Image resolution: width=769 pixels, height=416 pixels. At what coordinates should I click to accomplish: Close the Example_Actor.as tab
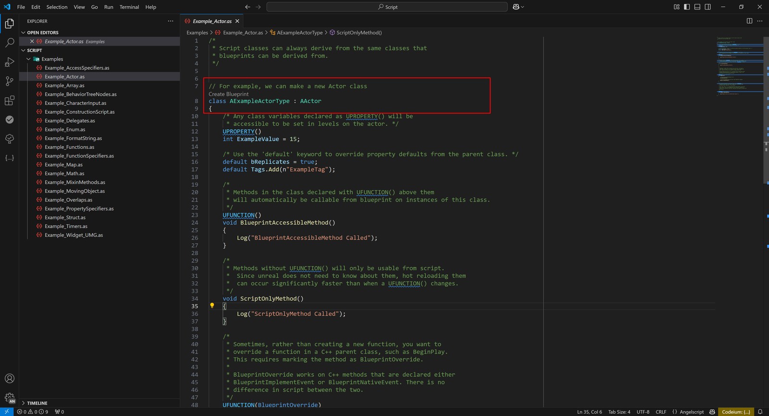click(237, 21)
